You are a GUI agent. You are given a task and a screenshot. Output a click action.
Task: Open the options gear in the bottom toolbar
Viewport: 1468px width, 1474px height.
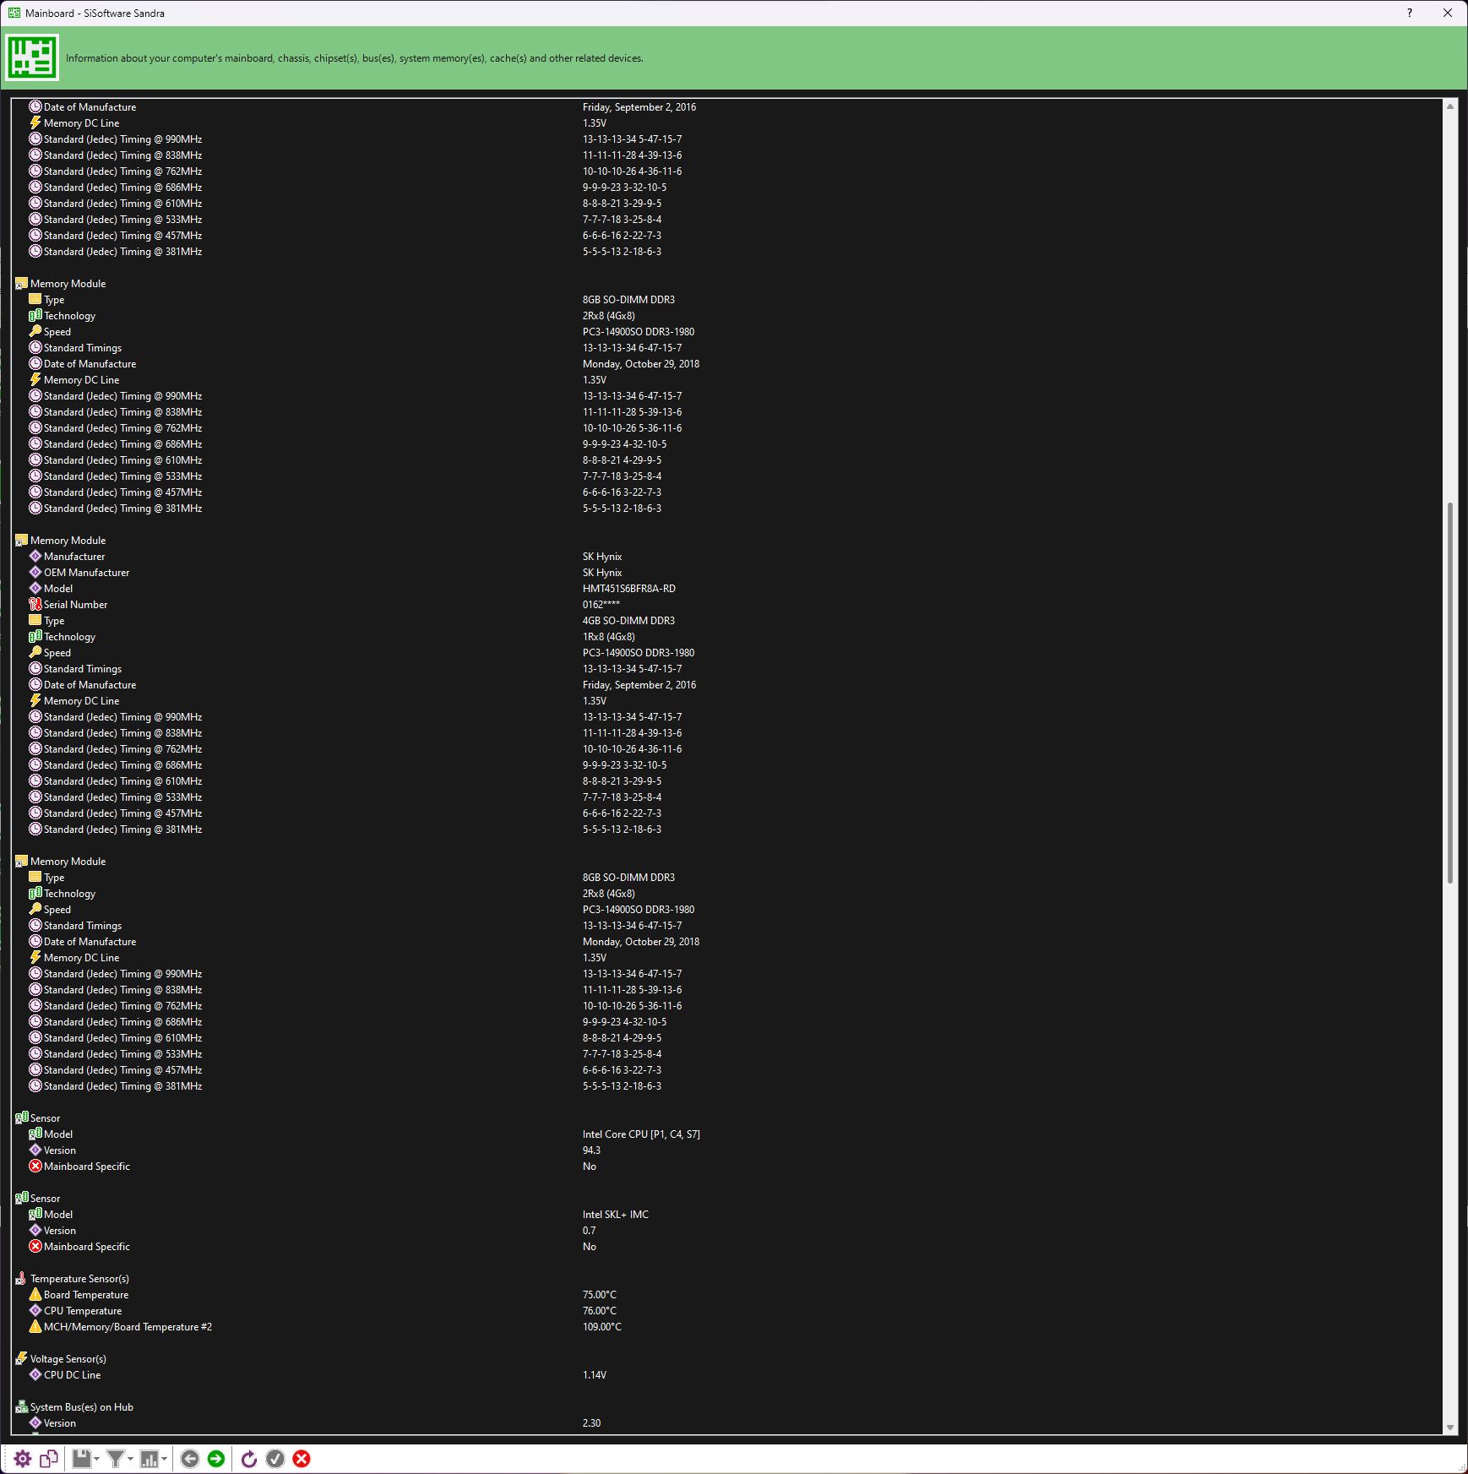coord(23,1459)
